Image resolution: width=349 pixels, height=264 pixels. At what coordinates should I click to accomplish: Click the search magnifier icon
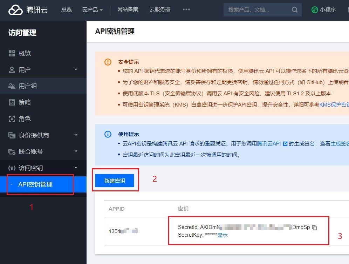(x=294, y=10)
